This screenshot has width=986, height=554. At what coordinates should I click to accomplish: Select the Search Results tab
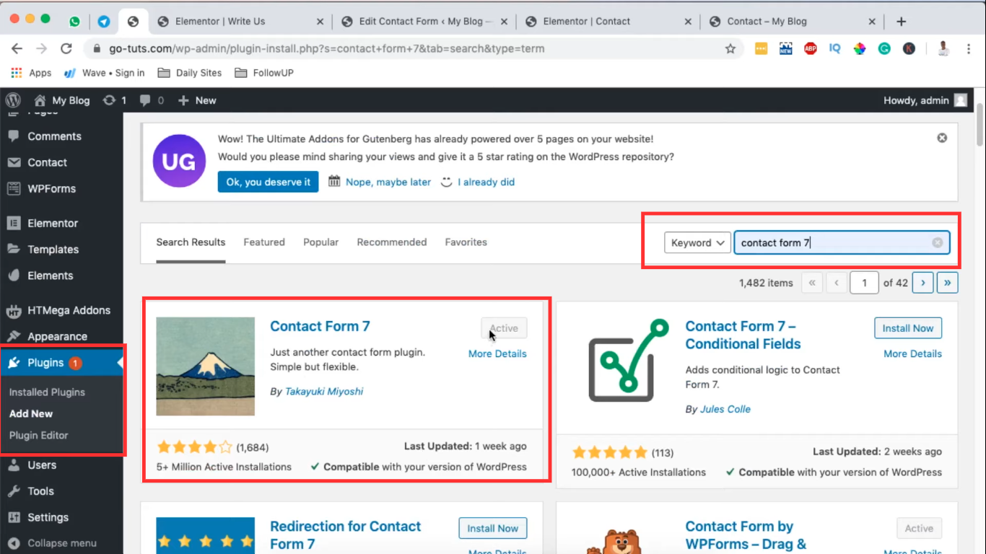coord(191,242)
